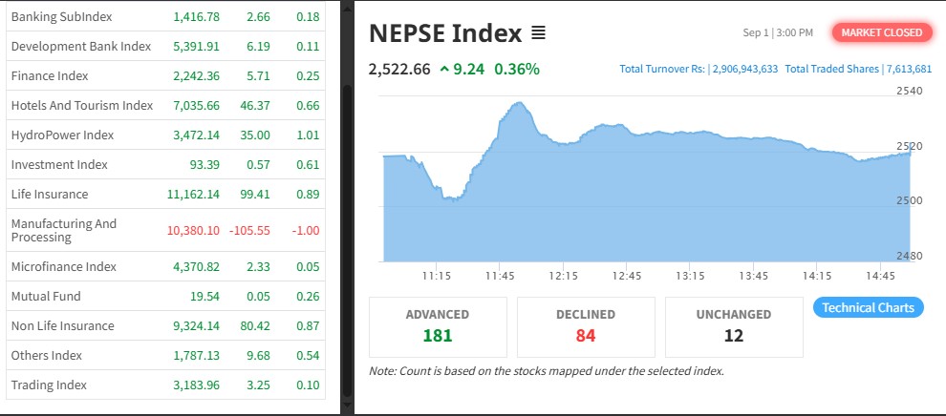Click the green up-arrow beside 9.24
This screenshot has width=946, height=416.
pyautogui.click(x=444, y=70)
